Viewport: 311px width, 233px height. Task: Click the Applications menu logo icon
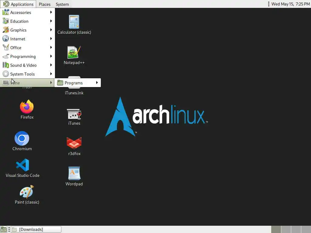point(6,4)
